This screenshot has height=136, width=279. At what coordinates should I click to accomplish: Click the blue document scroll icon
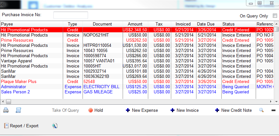pyautogui.click(x=18, y=110)
